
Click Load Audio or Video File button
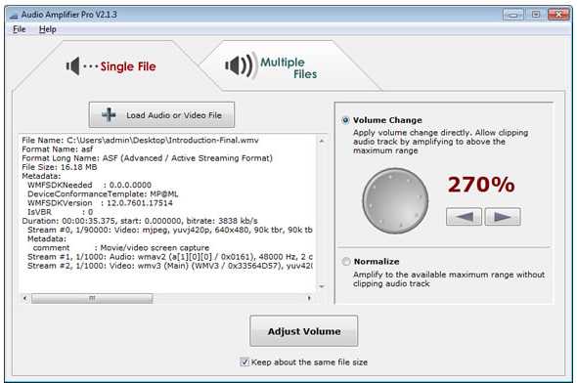pyautogui.click(x=161, y=115)
